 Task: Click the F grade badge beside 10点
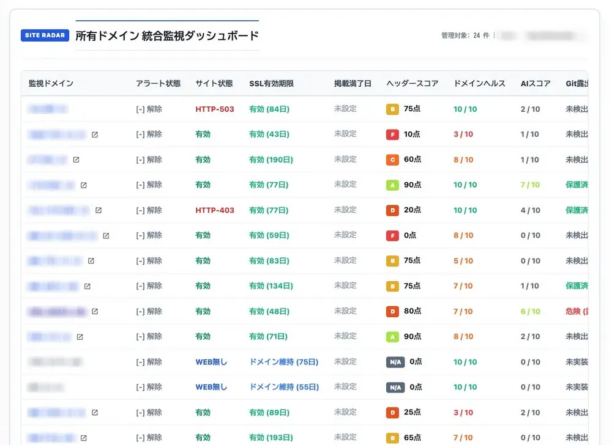tap(392, 134)
